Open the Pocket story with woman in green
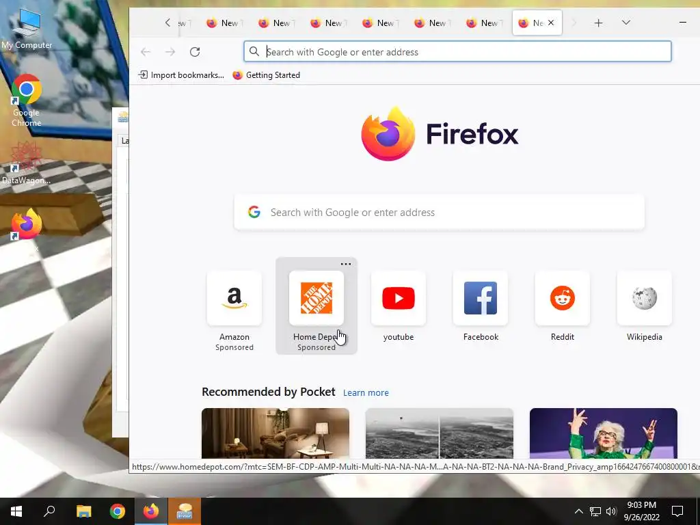The height and width of the screenshot is (525, 700). click(x=603, y=433)
